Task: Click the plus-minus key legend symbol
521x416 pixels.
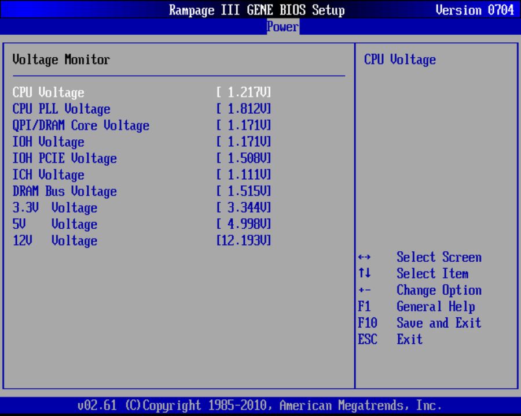Action: 364,290
